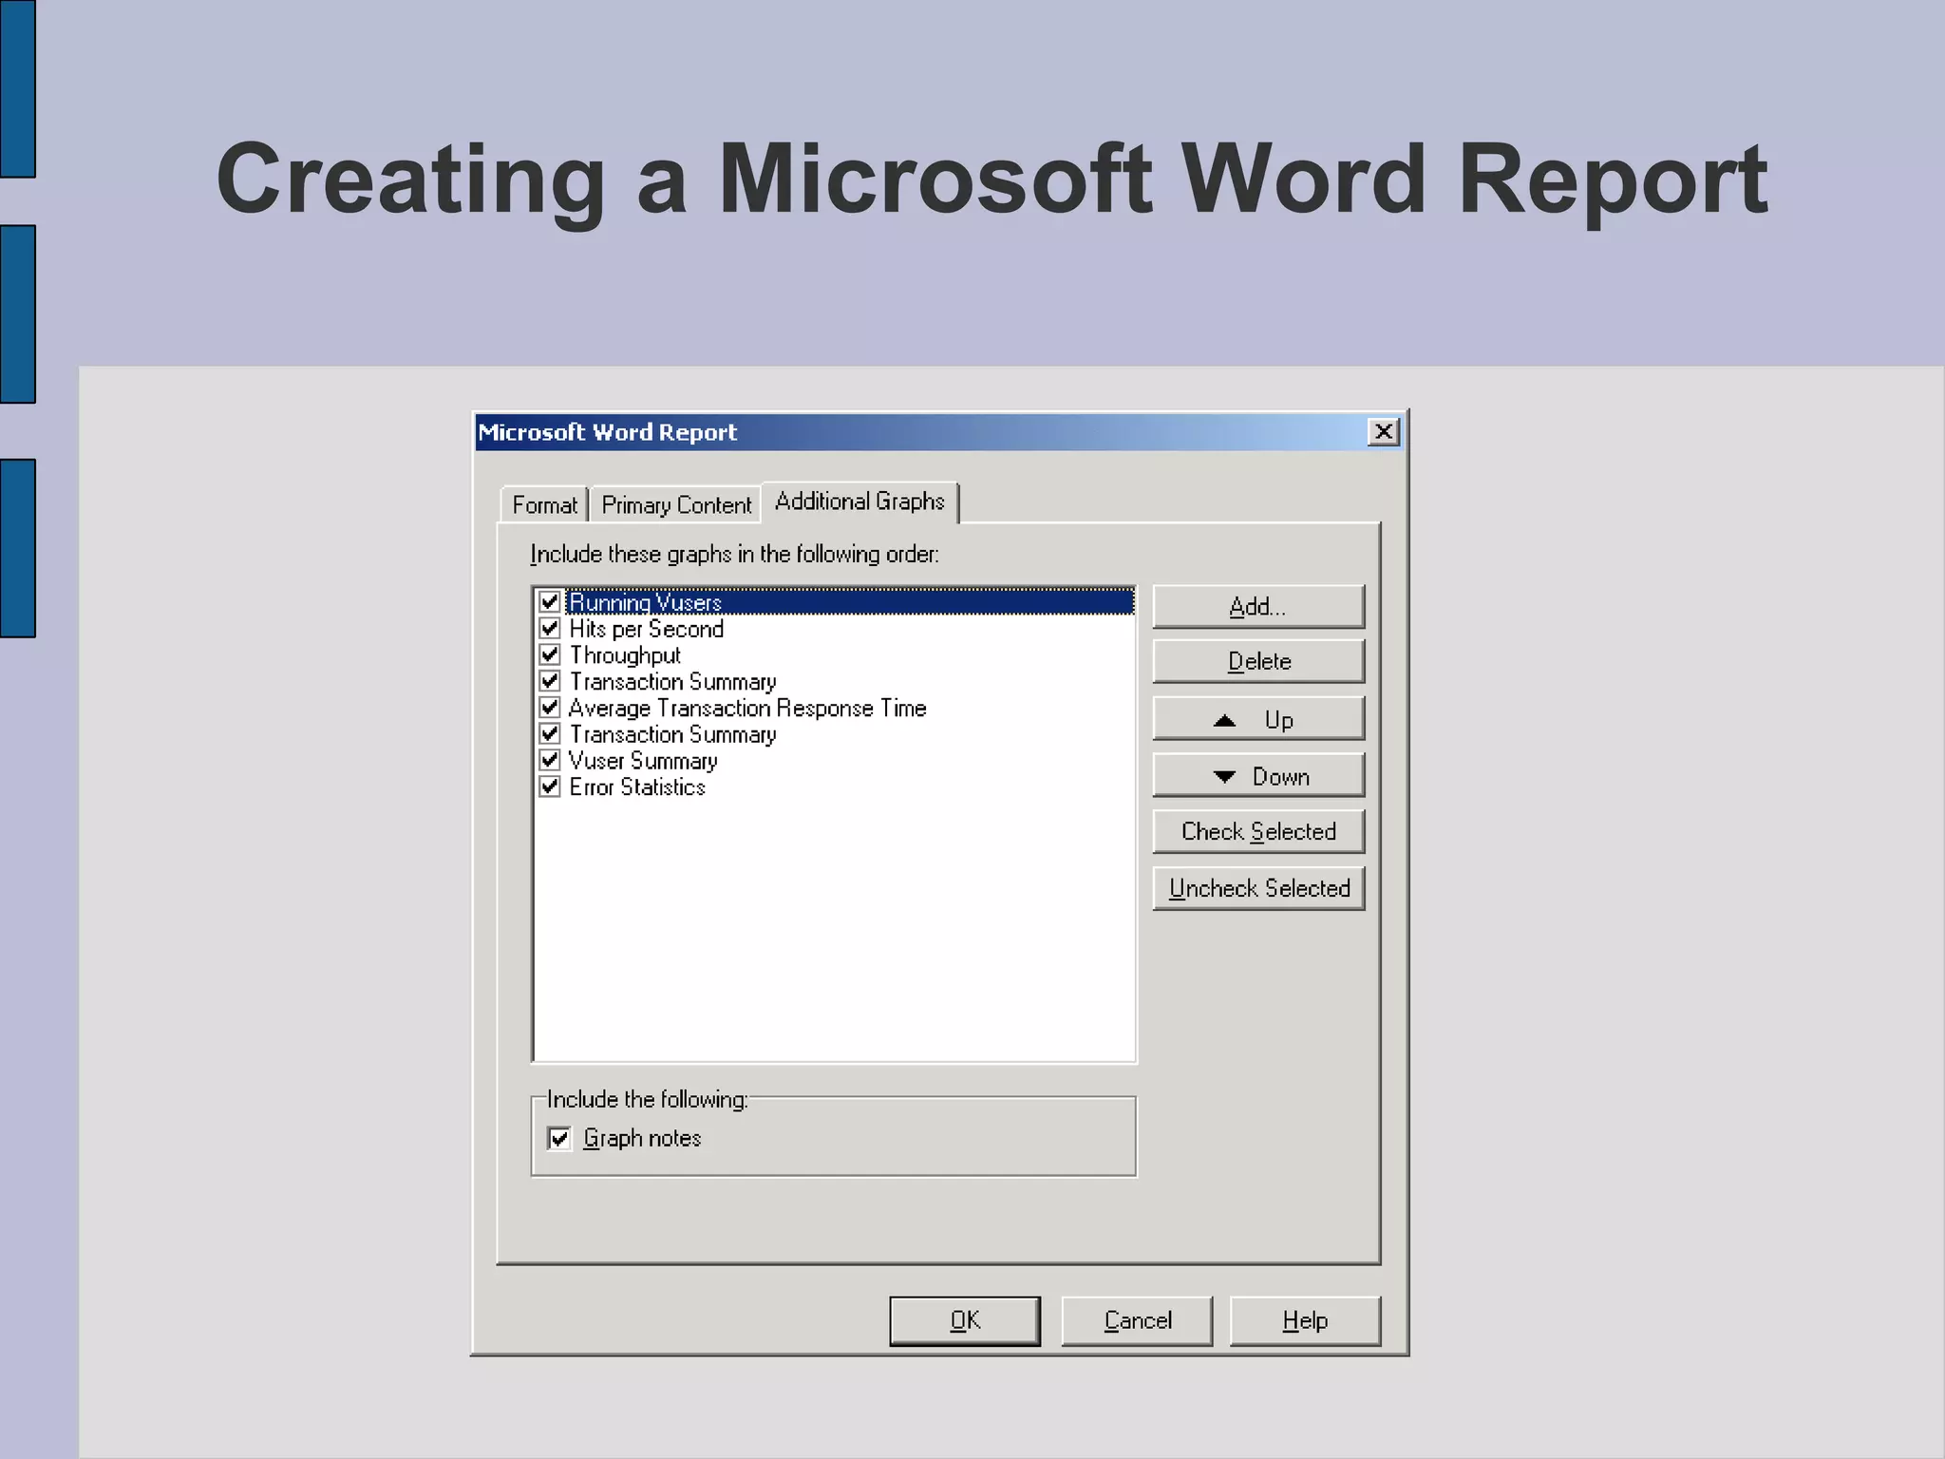1945x1459 pixels.
Task: Click the Delete button
Action: click(1258, 661)
